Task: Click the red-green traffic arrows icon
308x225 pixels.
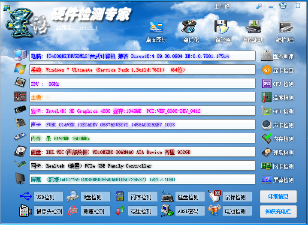Action: [120, 210]
